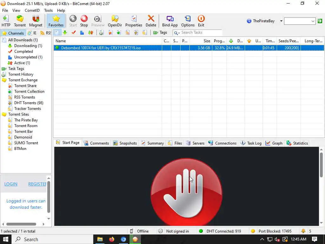Image resolution: width=325 pixels, height=244 pixels.
Task: Select DHT Torrents (98) in sidebar
Action: (29, 103)
